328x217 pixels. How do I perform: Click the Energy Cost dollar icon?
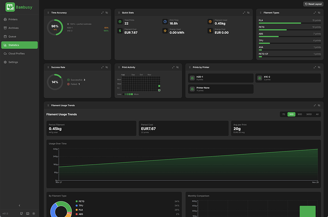(210, 31)
